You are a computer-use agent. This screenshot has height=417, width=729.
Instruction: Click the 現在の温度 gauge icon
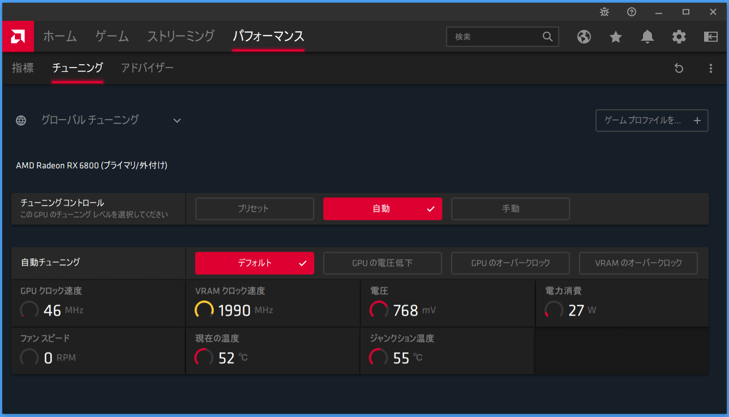pos(204,358)
